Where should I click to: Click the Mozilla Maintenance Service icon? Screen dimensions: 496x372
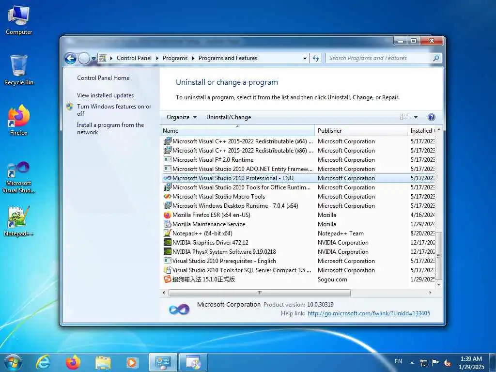coord(167,224)
